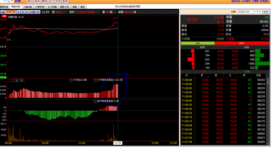Toggle the 訂 indicator button
The image size is (271, 147).
pyautogui.click(x=27, y=12)
